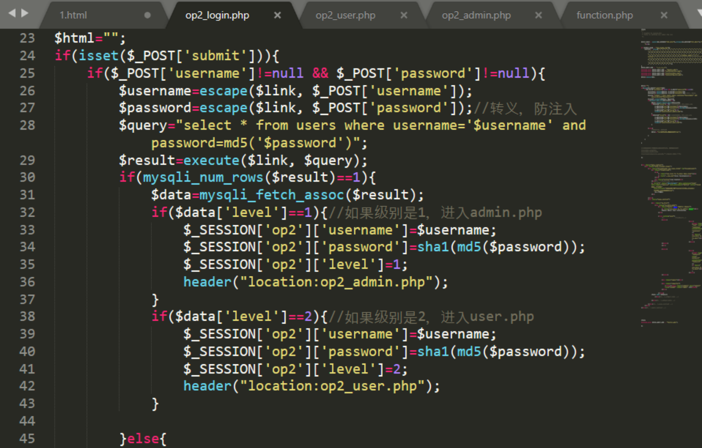Close the function.php tab
702x448 pixels.
664,15
